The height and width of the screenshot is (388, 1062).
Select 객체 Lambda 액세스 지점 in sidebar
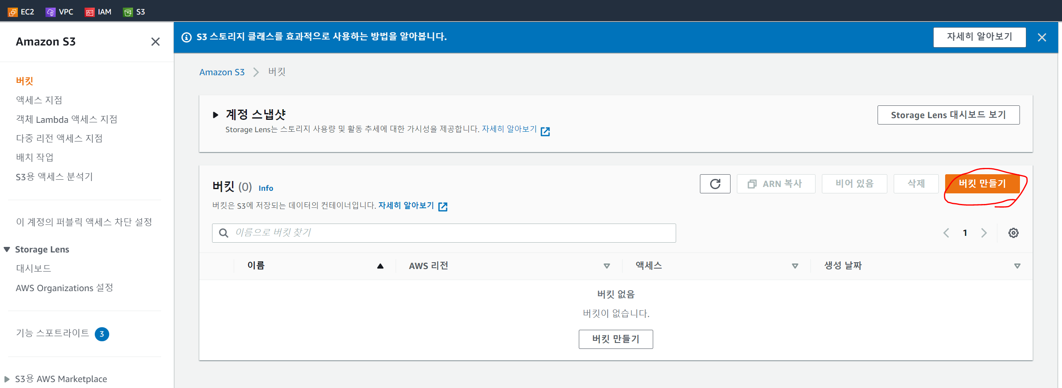pyautogui.click(x=67, y=119)
